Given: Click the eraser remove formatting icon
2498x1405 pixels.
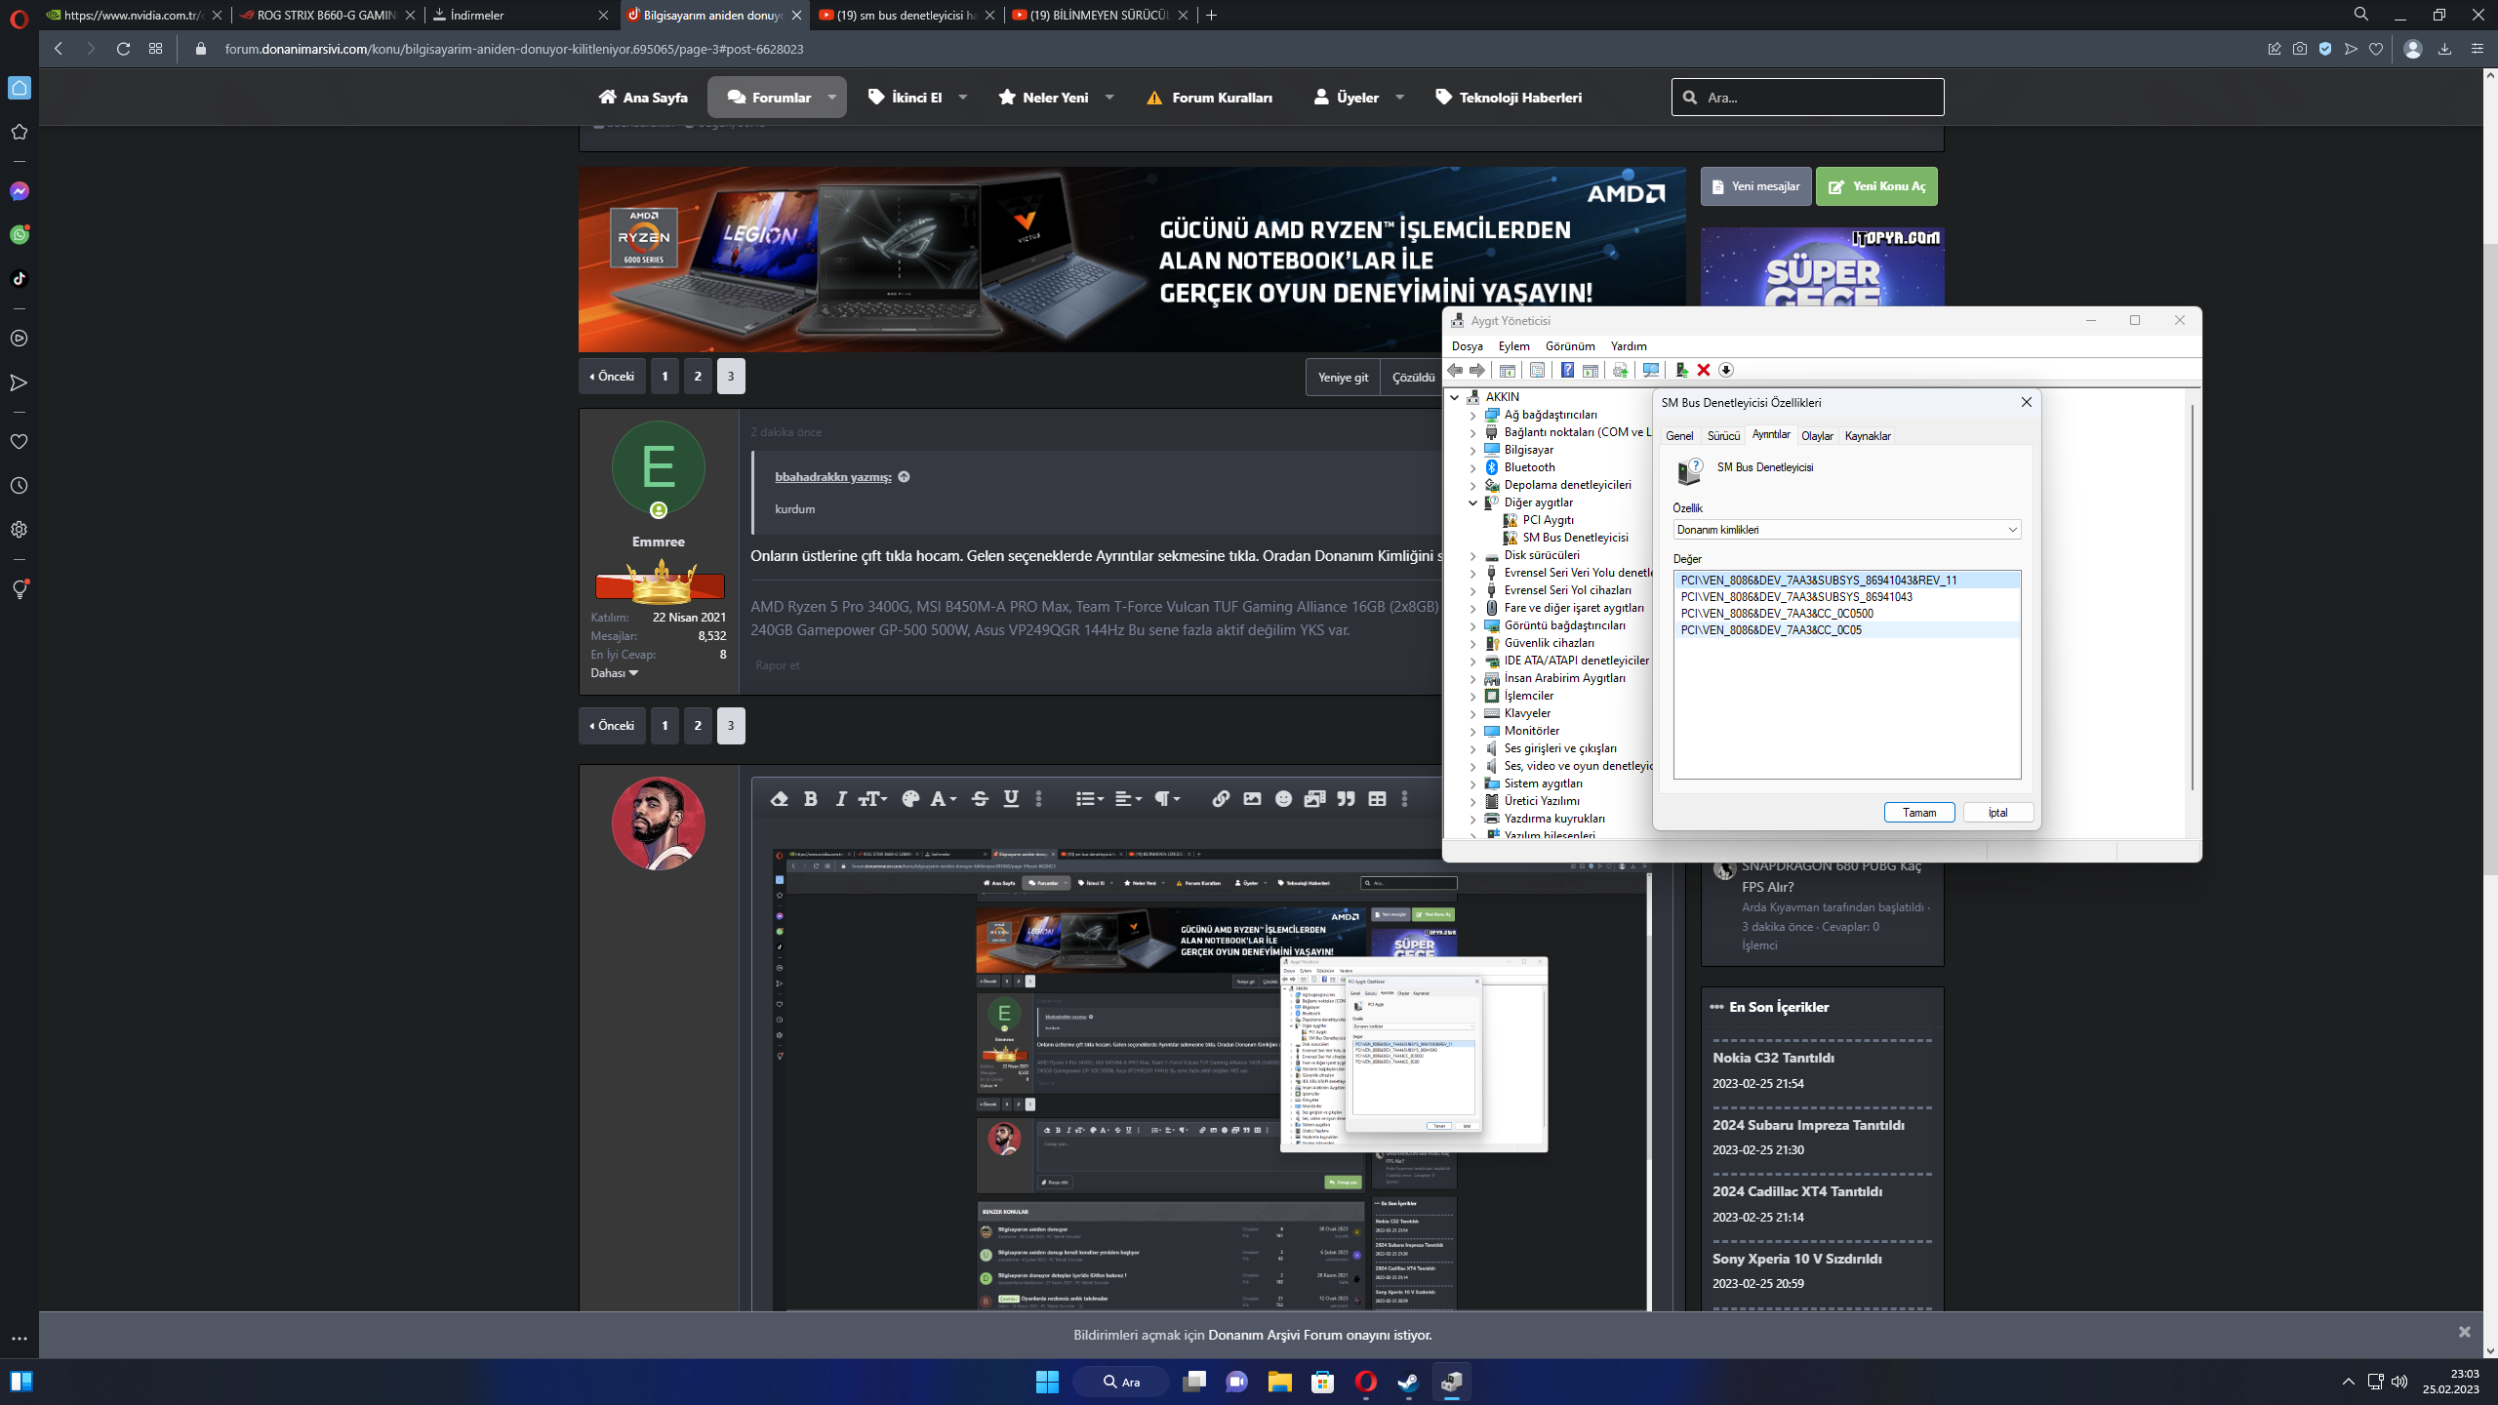Looking at the screenshot, I should click(x=779, y=799).
